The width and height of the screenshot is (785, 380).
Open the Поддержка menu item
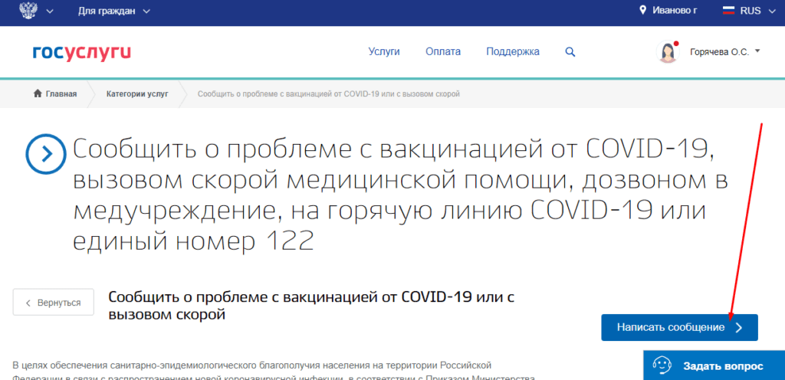(x=512, y=52)
